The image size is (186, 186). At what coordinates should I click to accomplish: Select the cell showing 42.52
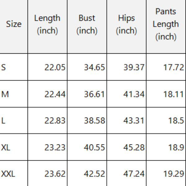(x=87, y=173)
